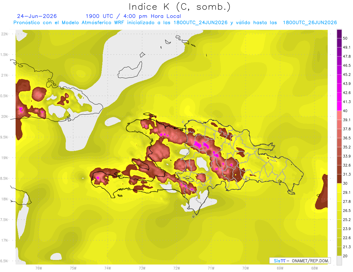Click the map title "Indice K (C, somb.)"
This screenshot has width=353, height=272.
(x=180, y=6)
